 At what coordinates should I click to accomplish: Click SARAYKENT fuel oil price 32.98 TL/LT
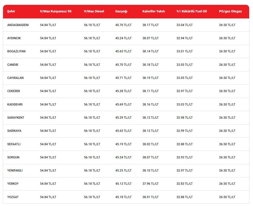(184, 118)
